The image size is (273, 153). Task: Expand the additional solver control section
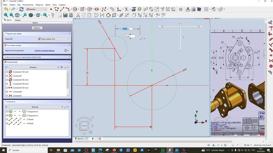pos(70,57)
